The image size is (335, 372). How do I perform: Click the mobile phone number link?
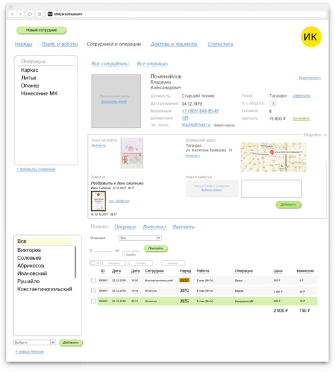200,111
